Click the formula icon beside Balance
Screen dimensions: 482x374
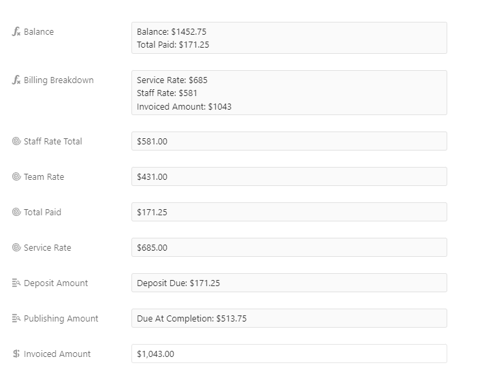pyautogui.click(x=16, y=32)
